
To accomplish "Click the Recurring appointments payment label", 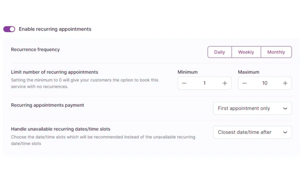I will (47, 105).
